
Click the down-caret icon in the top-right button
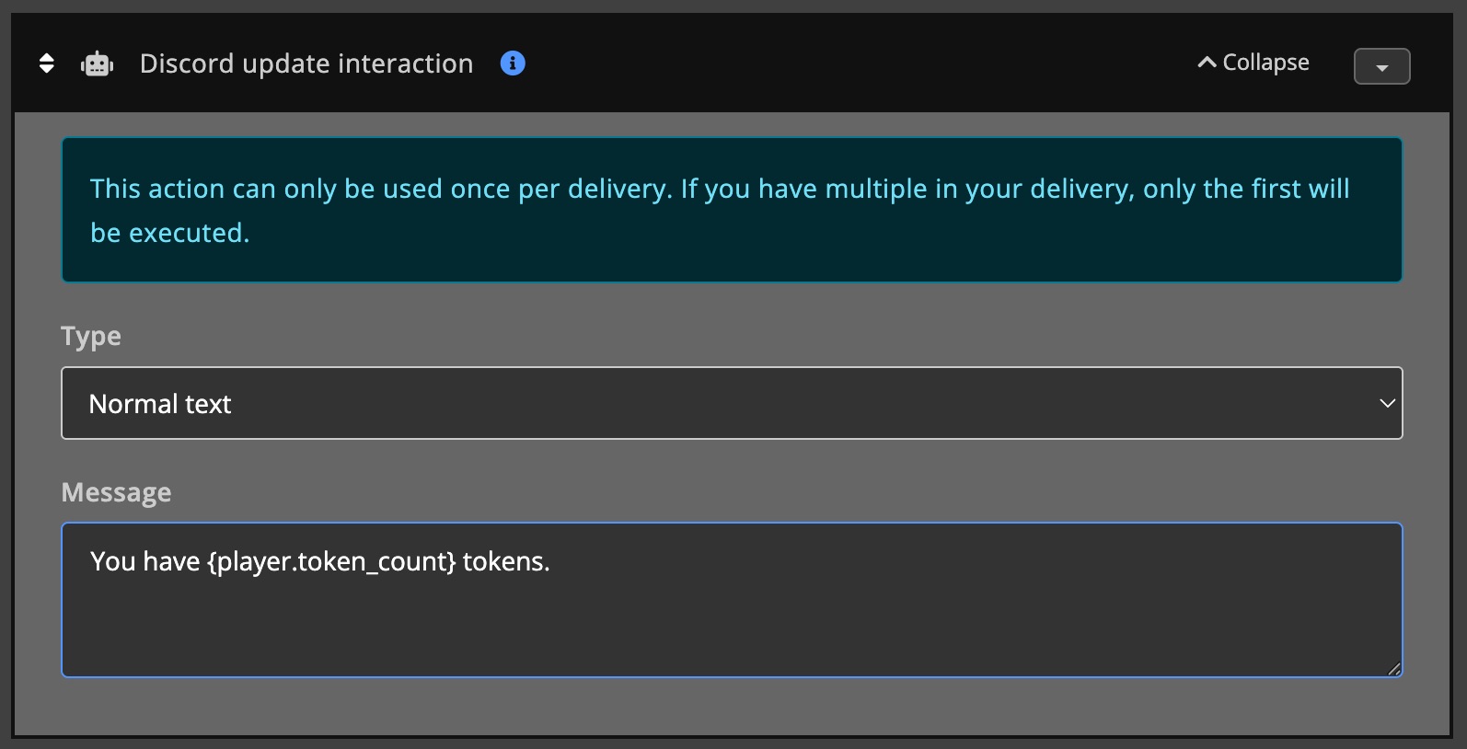(x=1381, y=65)
